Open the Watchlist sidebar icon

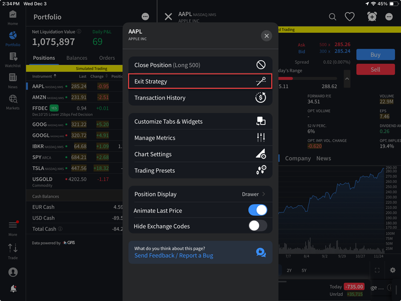[x=13, y=60]
